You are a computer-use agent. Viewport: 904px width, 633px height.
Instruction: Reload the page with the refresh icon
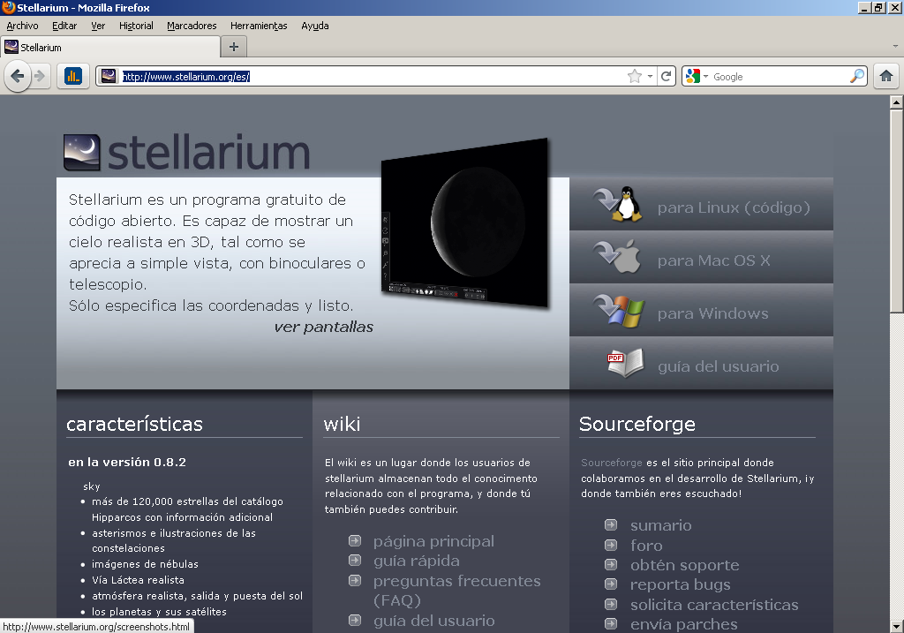(x=666, y=76)
